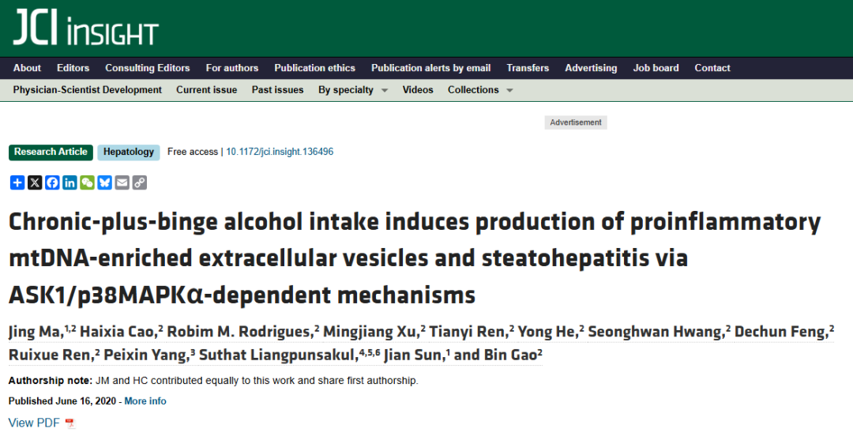853x440 pixels.
Task: Share article by email icon
Action: pos(122,182)
